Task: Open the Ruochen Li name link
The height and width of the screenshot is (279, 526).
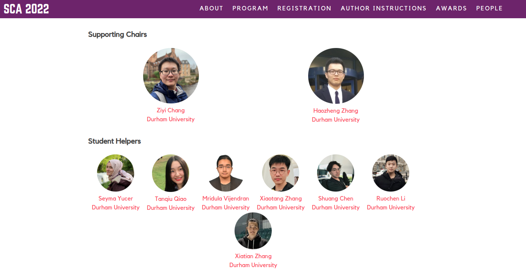Action: (391, 199)
